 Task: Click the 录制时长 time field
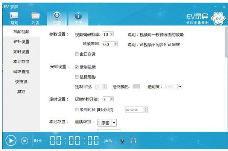tap(134, 110)
